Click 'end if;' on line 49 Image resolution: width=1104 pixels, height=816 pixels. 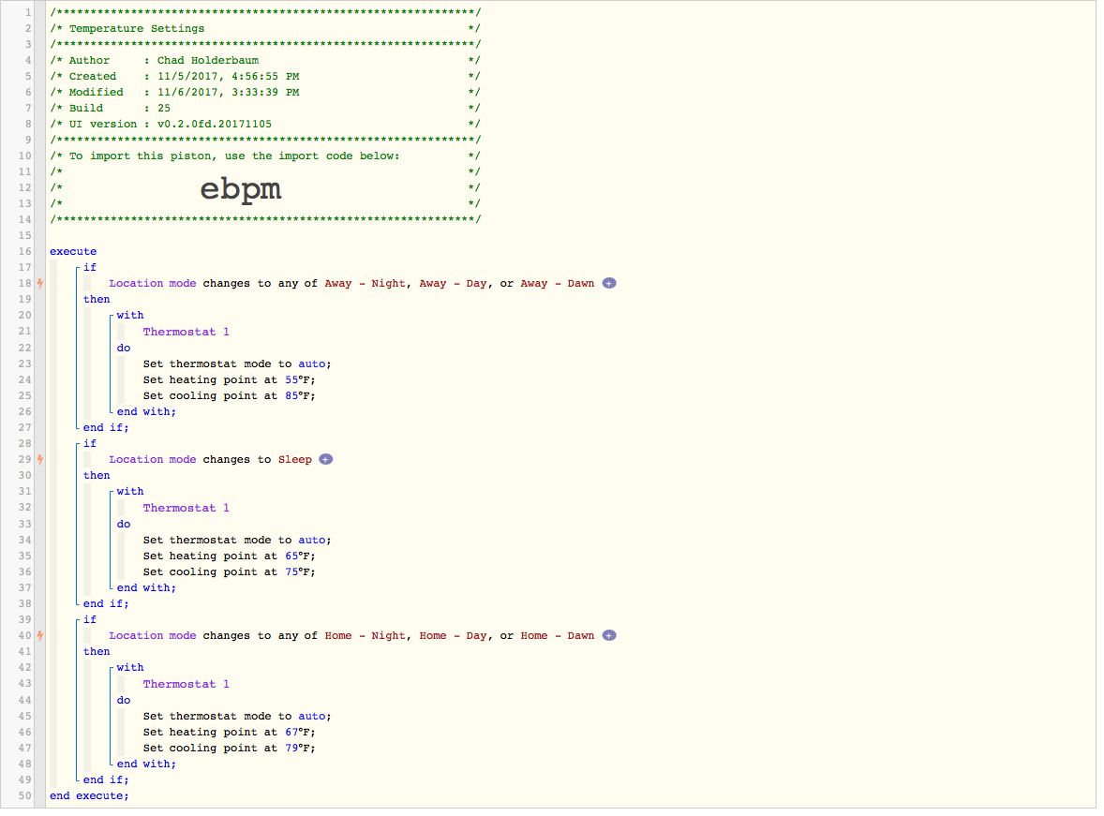pos(106,779)
